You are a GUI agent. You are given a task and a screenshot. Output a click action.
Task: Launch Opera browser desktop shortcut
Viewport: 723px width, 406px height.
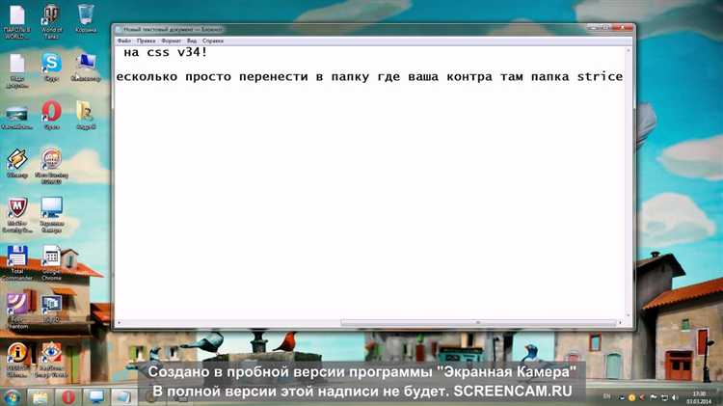tap(51, 113)
